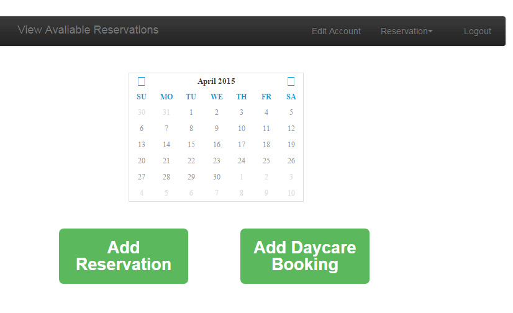Pick Sunday April 6

click(142, 128)
